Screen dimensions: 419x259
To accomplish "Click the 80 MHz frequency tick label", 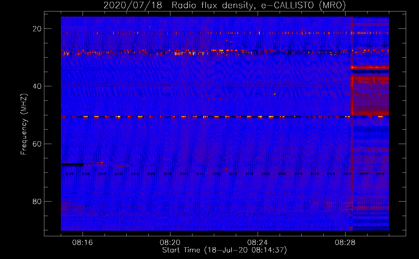I will point(37,201).
